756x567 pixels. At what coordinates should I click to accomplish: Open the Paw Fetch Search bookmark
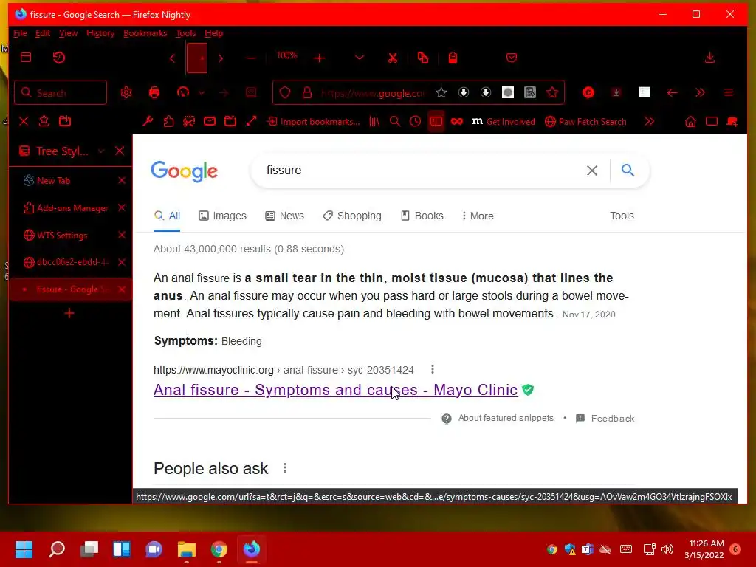(x=585, y=122)
